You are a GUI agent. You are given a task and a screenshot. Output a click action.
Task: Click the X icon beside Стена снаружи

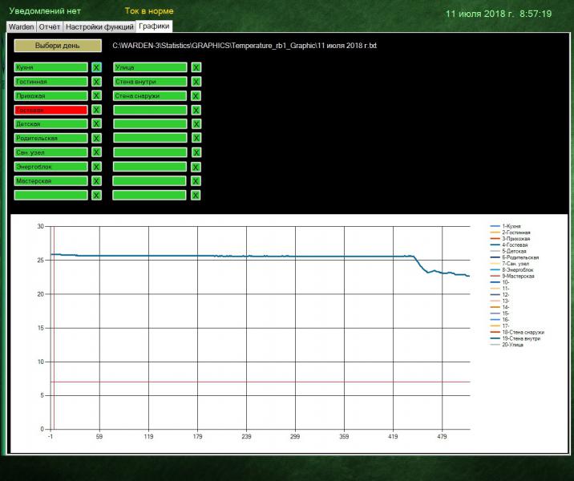coord(196,96)
